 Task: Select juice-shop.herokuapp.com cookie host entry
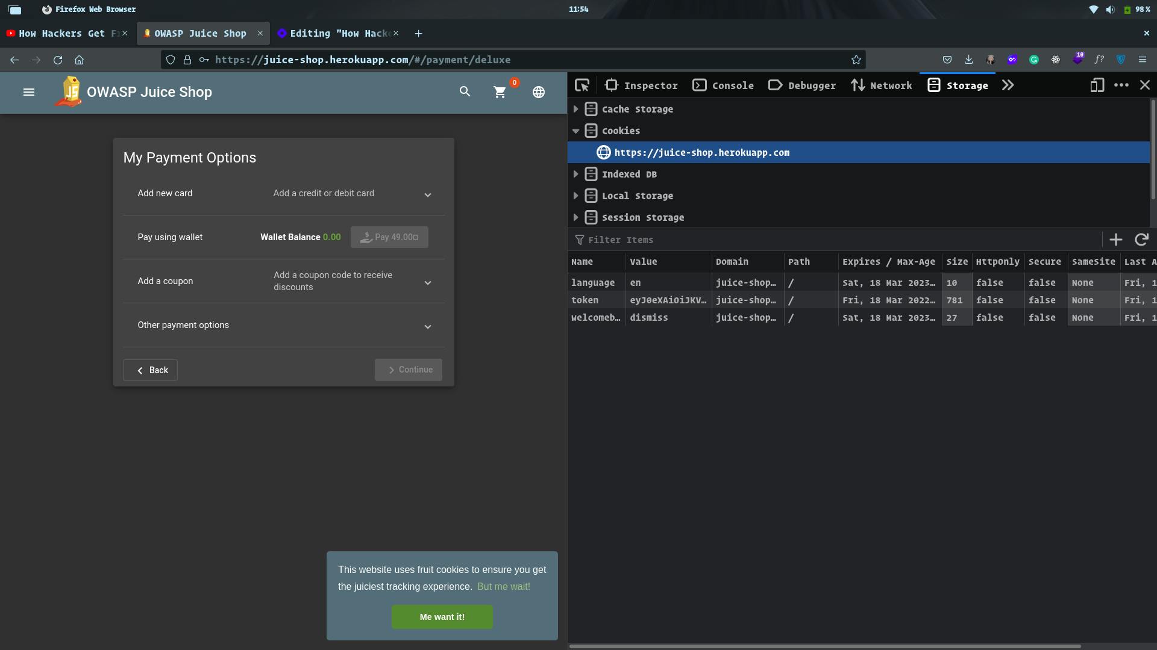(858, 152)
